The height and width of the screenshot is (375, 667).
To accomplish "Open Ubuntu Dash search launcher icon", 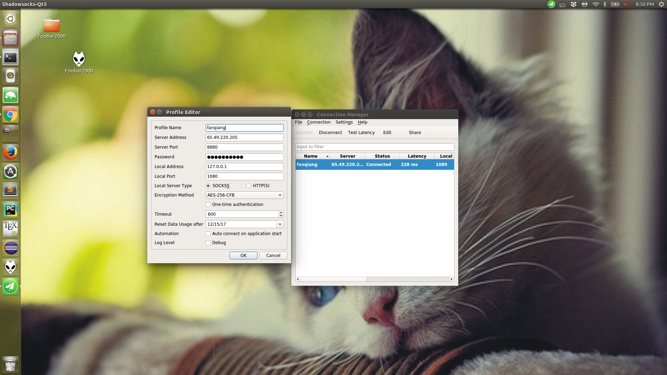I will click(10, 19).
